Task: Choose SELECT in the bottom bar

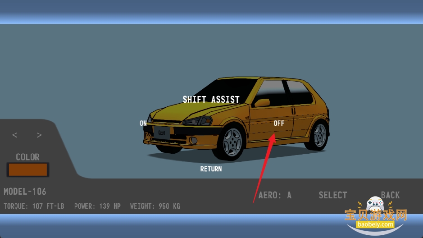Action: 332,195
